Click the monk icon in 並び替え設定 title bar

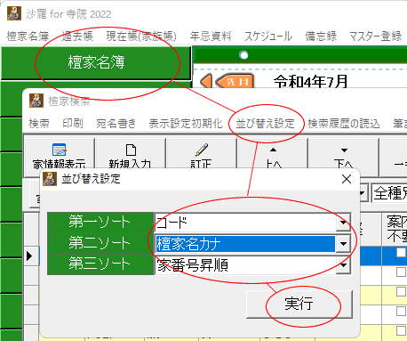point(50,179)
